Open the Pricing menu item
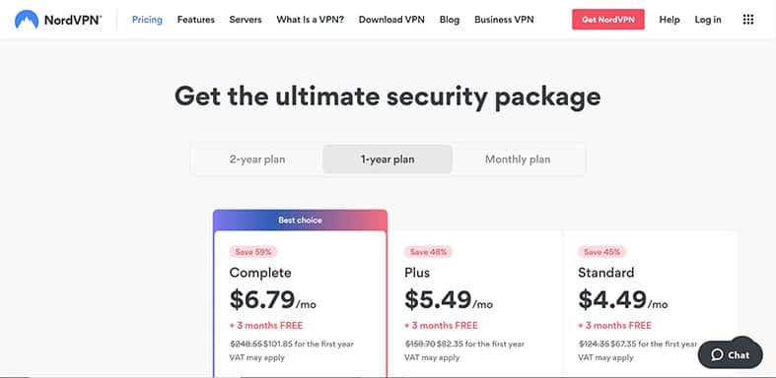This screenshot has width=776, height=378. [x=147, y=20]
